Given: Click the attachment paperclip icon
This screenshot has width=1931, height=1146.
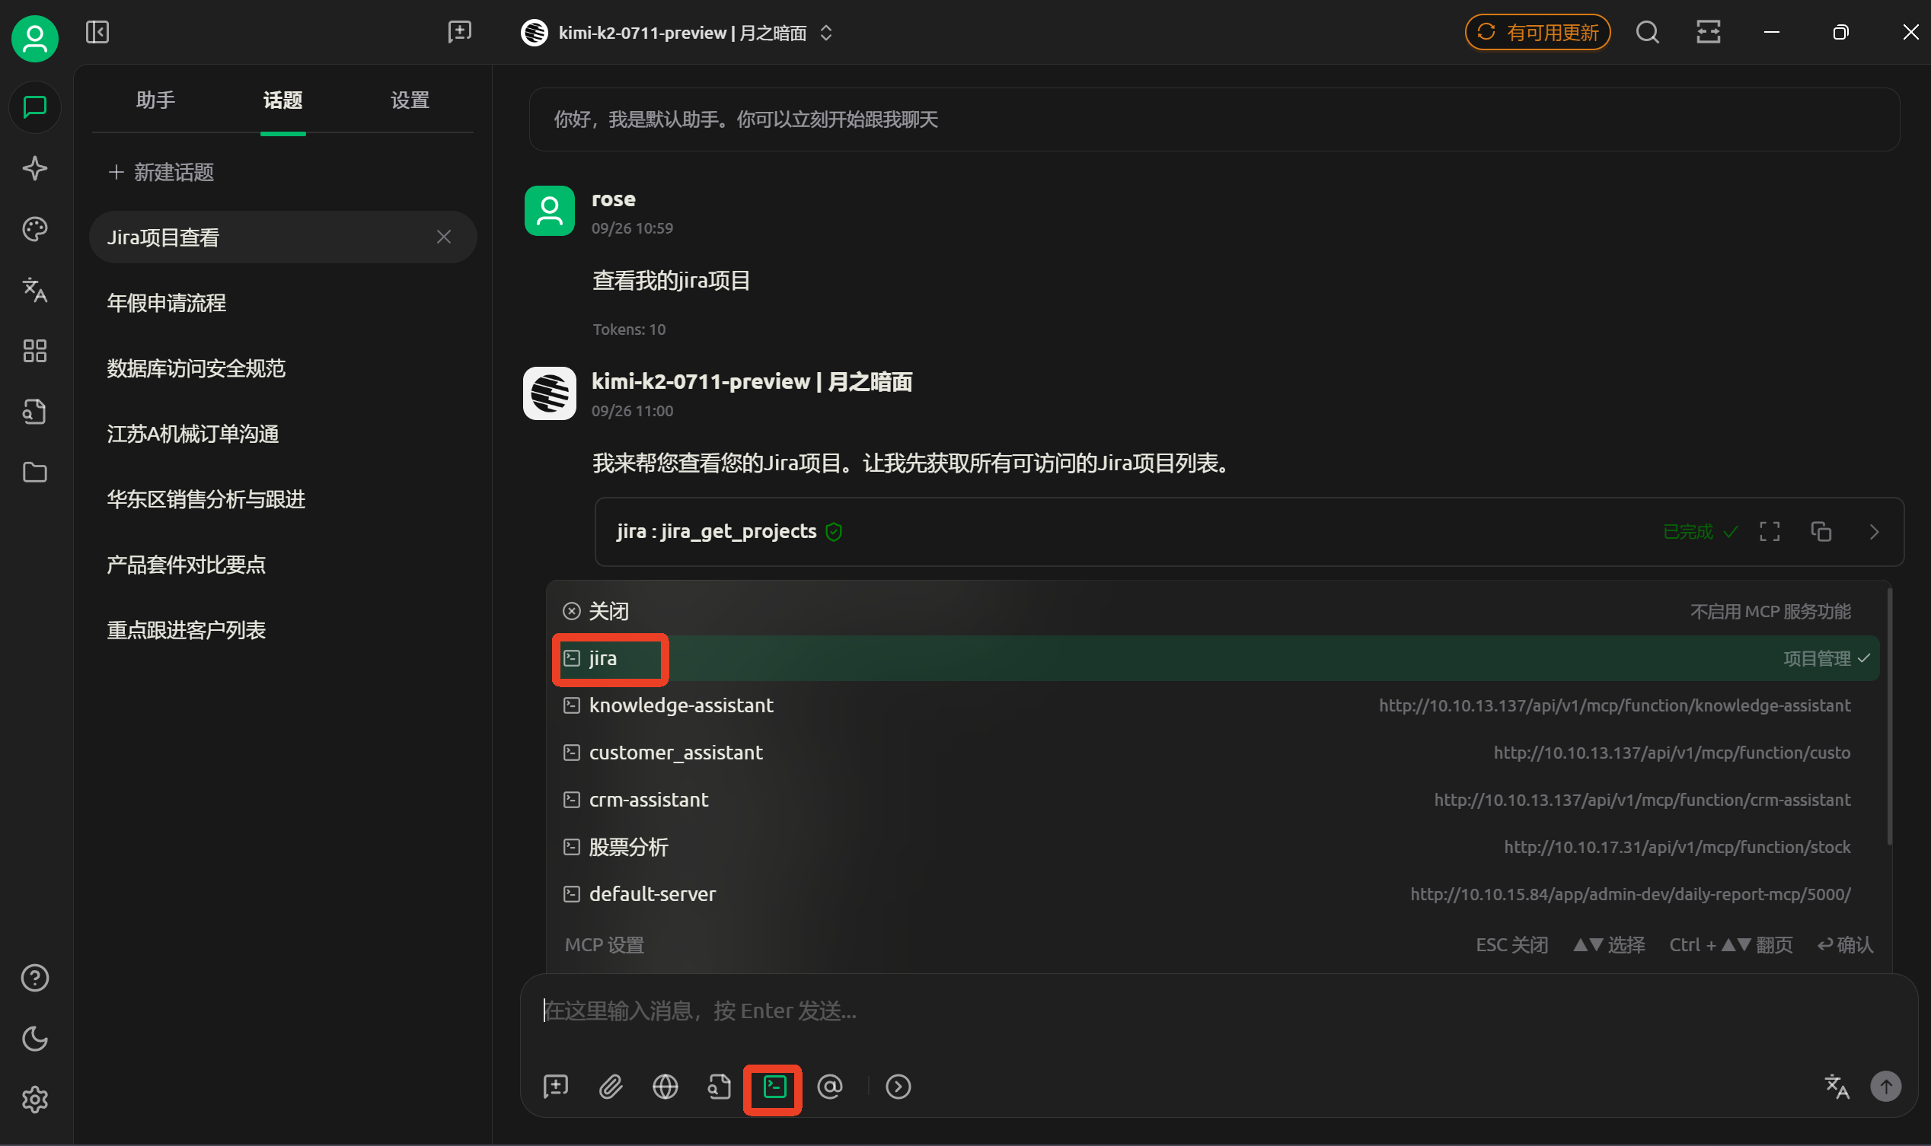Looking at the screenshot, I should [x=611, y=1087].
